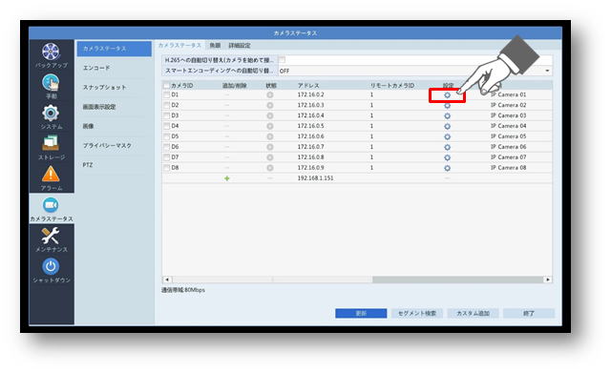The height and width of the screenshot is (373, 611).
Task: Open settings gear for camera D6
Action: pyautogui.click(x=448, y=147)
